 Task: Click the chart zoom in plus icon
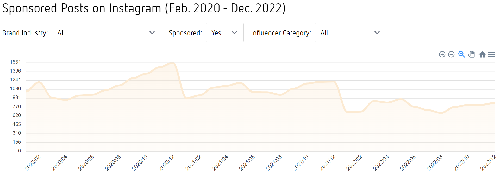pos(442,54)
